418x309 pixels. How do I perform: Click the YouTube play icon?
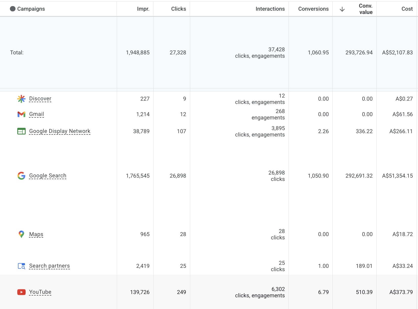(x=21, y=292)
